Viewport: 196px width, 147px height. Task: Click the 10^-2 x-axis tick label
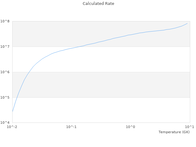click(12, 127)
